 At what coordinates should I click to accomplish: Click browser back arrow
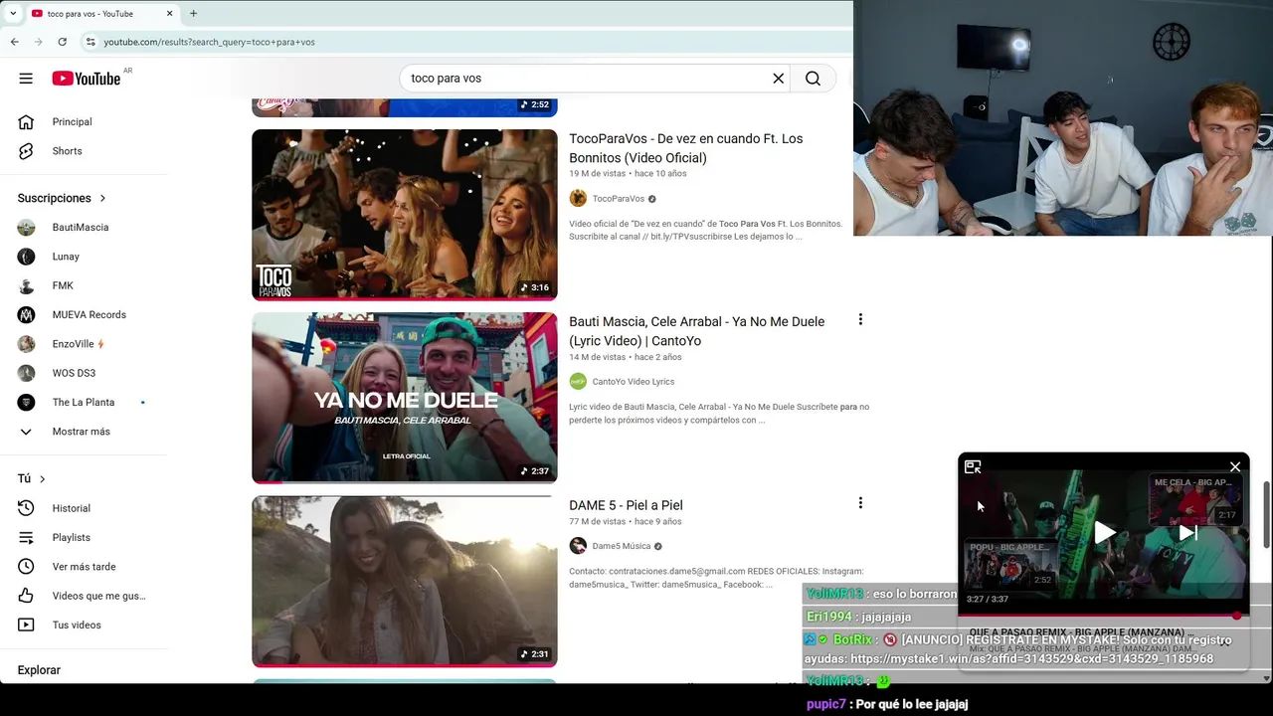(x=14, y=42)
